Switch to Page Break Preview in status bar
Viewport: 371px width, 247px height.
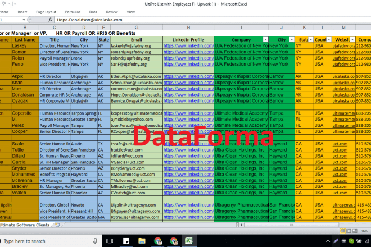click(x=355, y=231)
